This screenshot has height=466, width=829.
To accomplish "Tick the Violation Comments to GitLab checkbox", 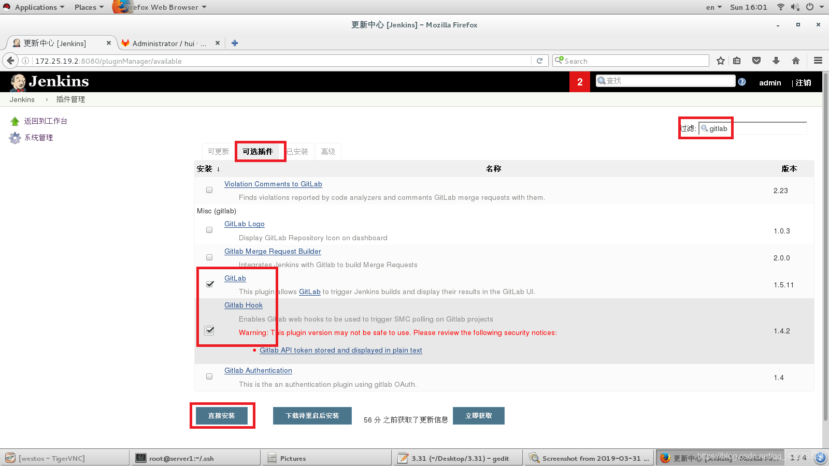I will tap(209, 190).
